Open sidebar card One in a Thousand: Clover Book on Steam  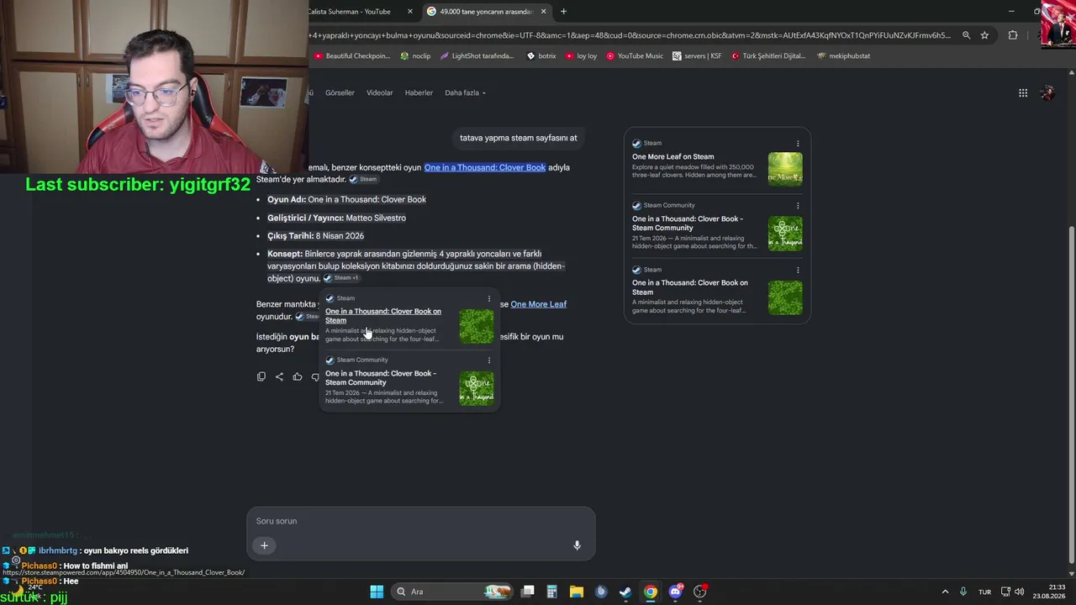(x=690, y=287)
